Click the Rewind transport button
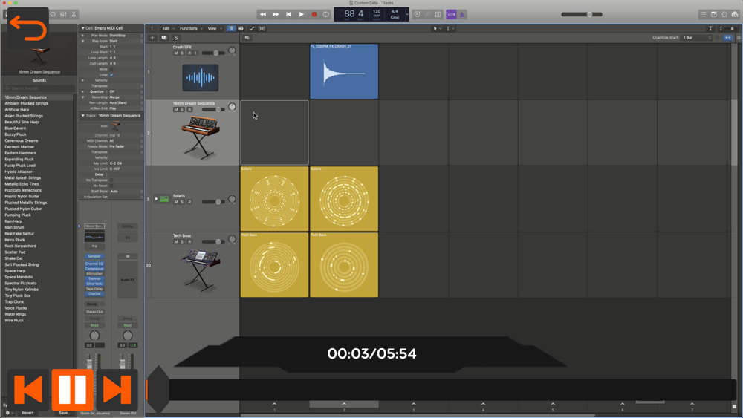743x418 pixels. click(263, 14)
